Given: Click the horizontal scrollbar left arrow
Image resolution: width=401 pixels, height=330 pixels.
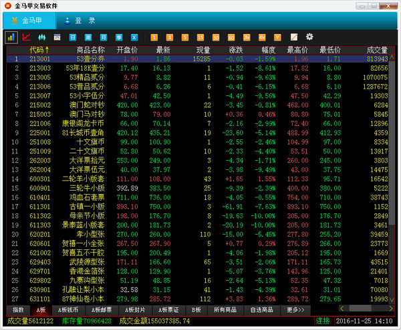Looking at the screenshot, I should [342, 309].
